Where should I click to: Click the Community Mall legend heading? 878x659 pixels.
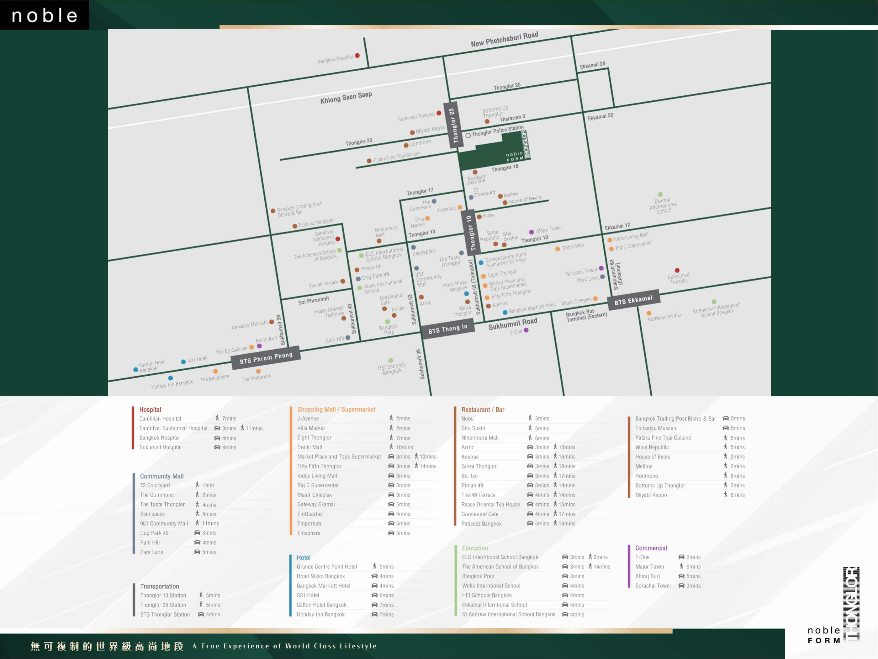tap(161, 476)
